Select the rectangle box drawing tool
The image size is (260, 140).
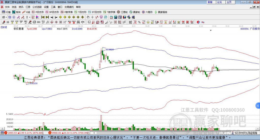(89, 22)
